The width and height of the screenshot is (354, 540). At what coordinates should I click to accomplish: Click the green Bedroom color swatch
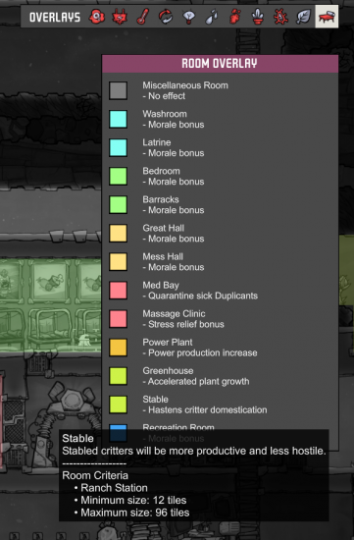tap(118, 177)
